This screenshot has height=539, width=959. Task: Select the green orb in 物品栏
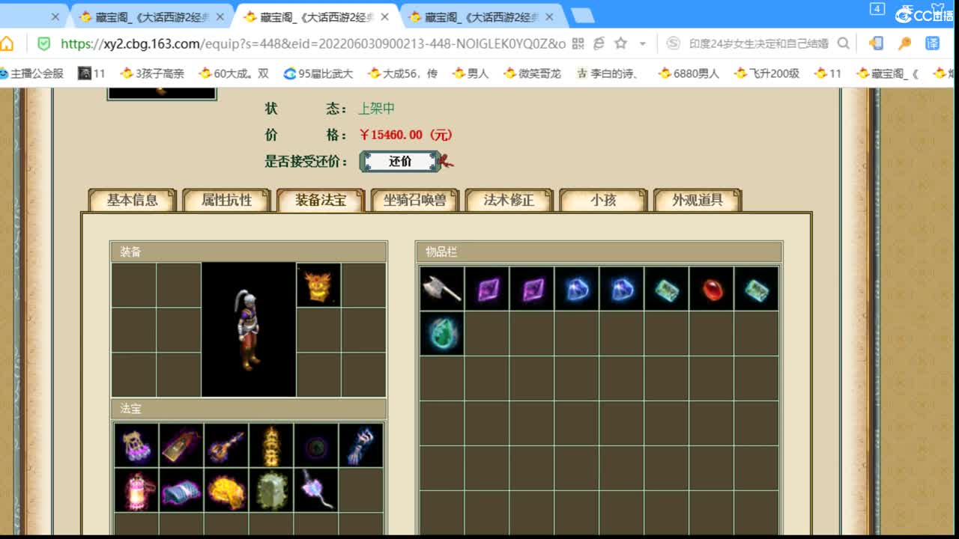(442, 333)
